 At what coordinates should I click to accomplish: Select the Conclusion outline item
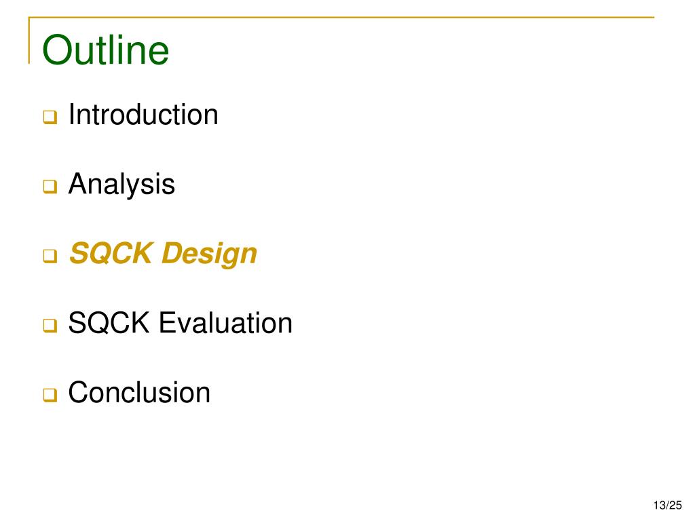point(139,392)
